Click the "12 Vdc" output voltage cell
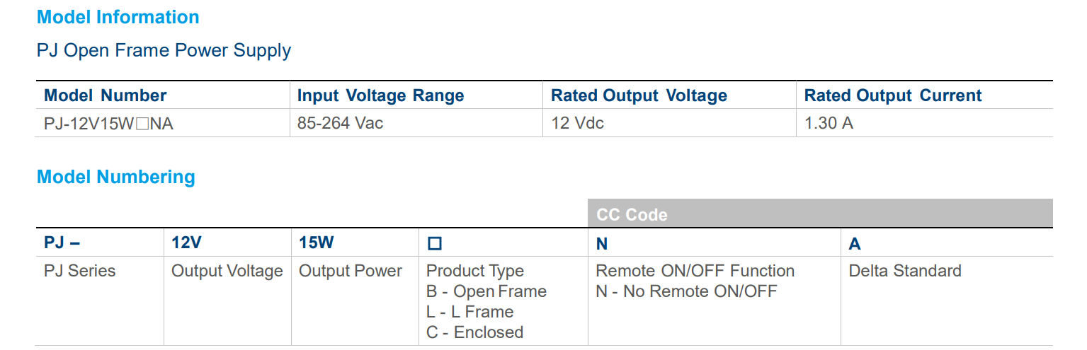The height and width of the screenshot is (350, 1087). pos(577,124)
